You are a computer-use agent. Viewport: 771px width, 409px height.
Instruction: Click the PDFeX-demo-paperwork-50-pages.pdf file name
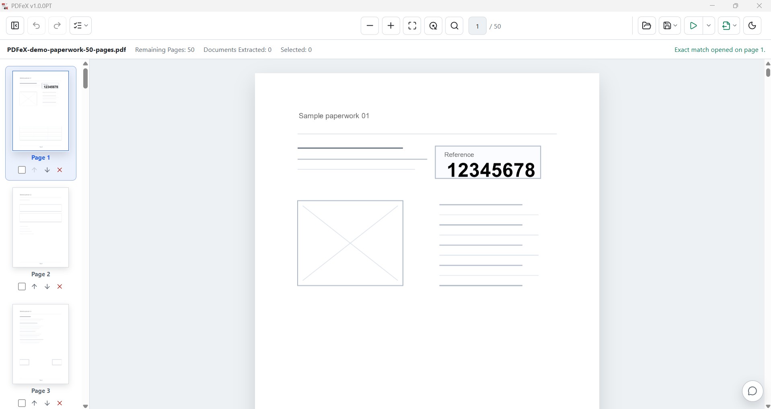[66, 50]
